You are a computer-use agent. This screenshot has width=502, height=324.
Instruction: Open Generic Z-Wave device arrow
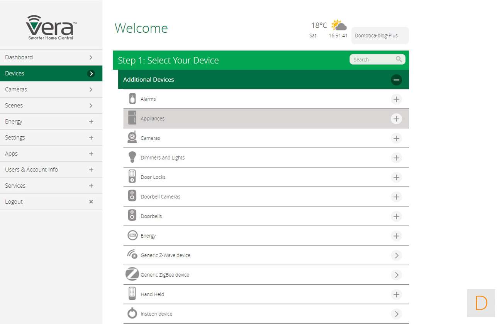point(396,255)
